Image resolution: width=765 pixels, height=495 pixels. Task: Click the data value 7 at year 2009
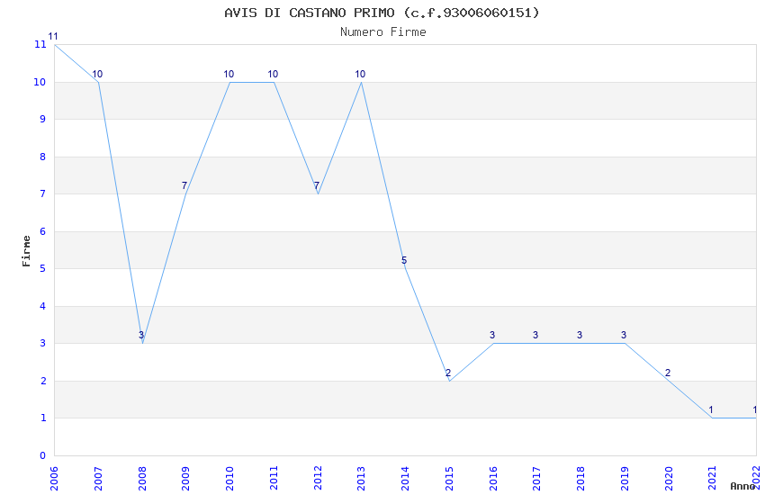click(184, 185)
